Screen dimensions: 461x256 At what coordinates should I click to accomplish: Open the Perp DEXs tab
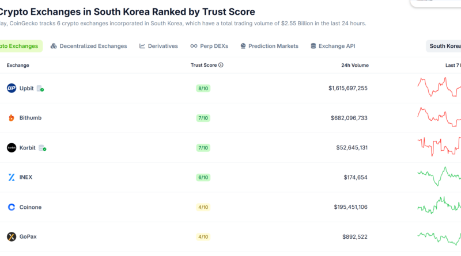click(209, 46)
